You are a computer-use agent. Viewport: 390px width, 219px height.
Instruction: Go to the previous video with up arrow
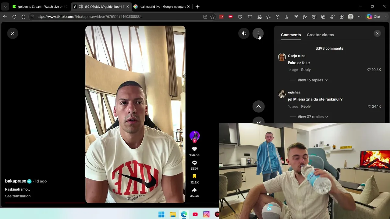pos(258,106)
